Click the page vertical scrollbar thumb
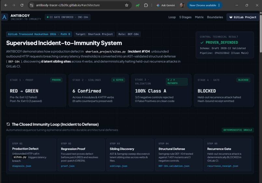The width and height of the screenshot is (262, 183). (x=260, y=33)
